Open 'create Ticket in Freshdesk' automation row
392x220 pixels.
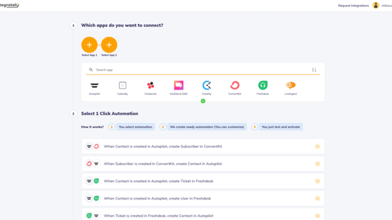[x=203, y=181]
